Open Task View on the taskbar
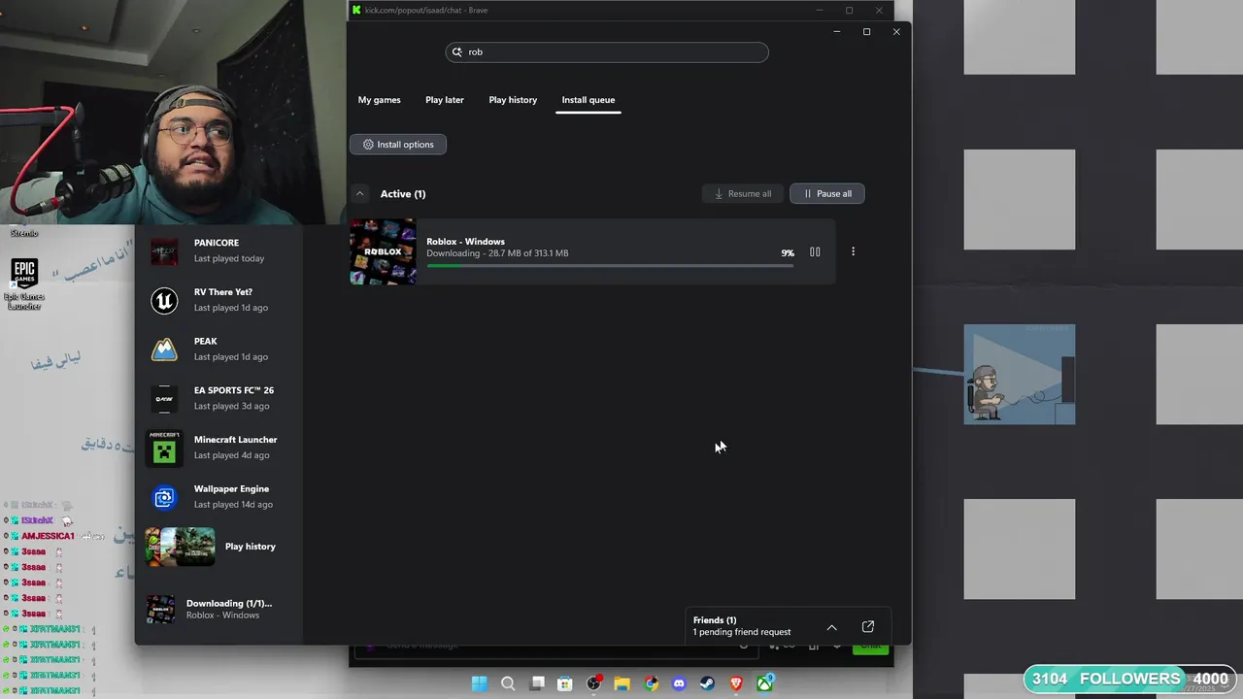The height and width of the screenshot is (699, 1243). tap(537, 683)
